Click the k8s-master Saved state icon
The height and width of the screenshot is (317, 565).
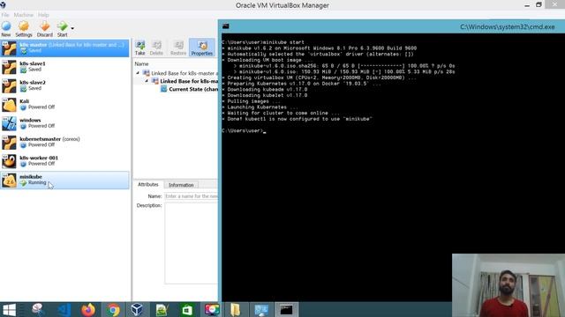click(24, 51)
